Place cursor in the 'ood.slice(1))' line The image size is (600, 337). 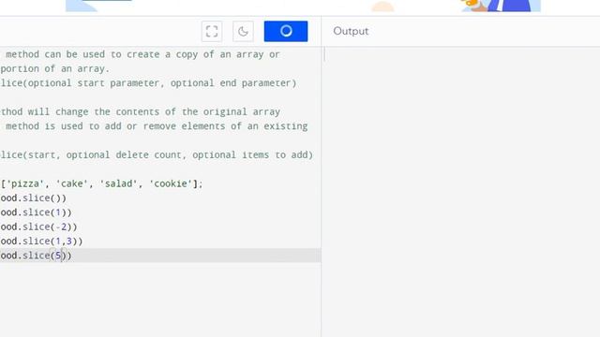pos(36,212)
